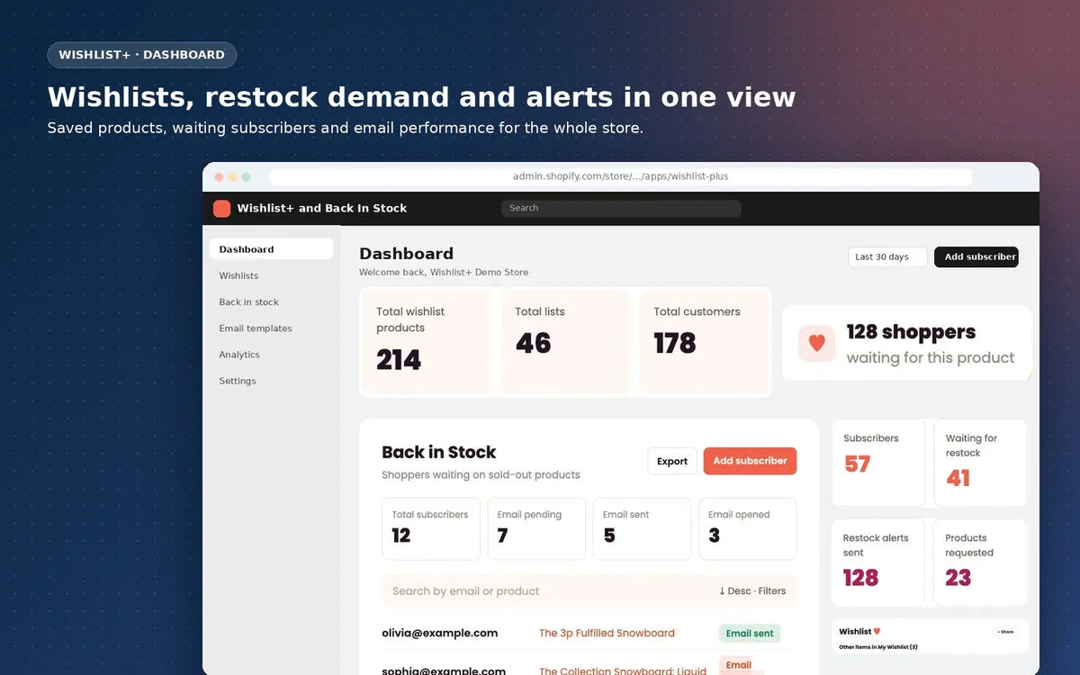
Task: Open The Collection Snowboard: Liquid link
Action: (x=623, y=670)
